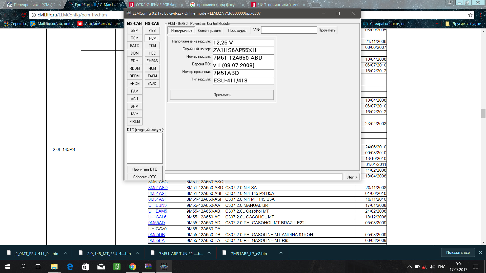This screenshot has width=486, height=273.
Task: Open WinRAR from taskbar
Action: [148, 267]
